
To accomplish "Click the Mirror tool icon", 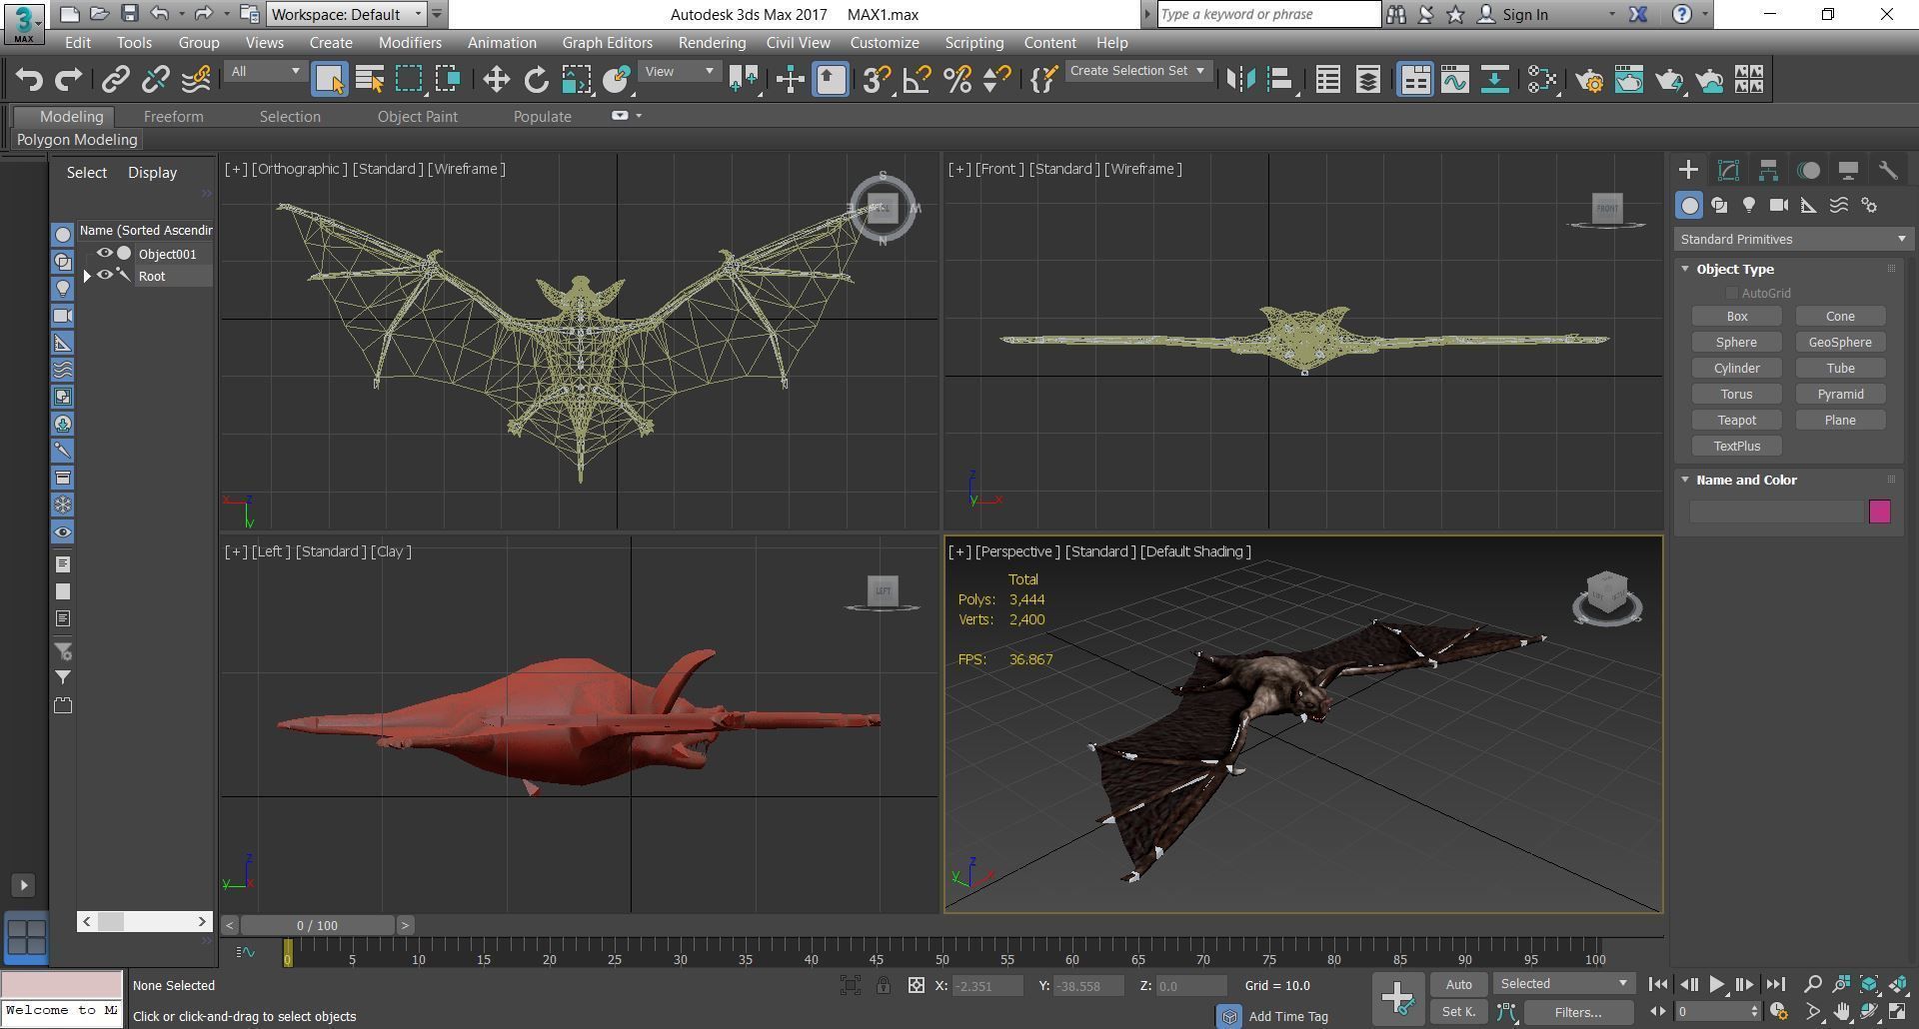I will point(1240,80).
